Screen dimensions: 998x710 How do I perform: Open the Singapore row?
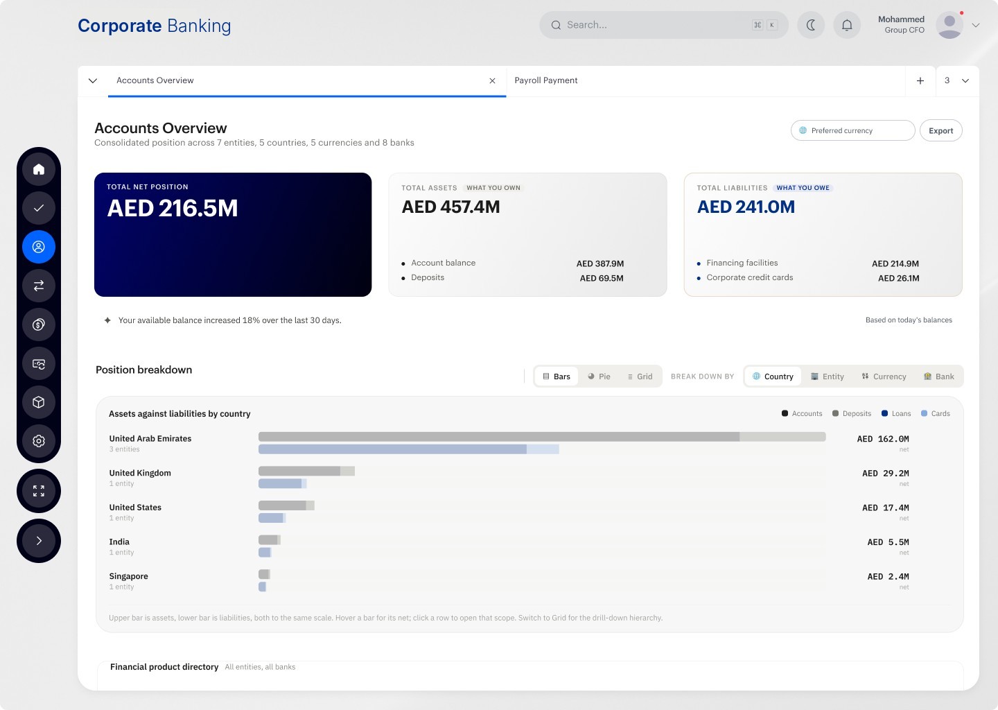(x=529, y=581)
